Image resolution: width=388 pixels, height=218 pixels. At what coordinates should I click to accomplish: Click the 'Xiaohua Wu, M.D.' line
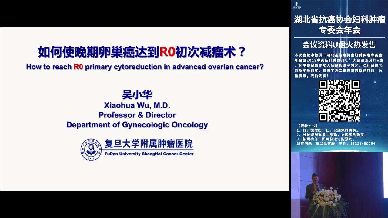coord(137,105)
